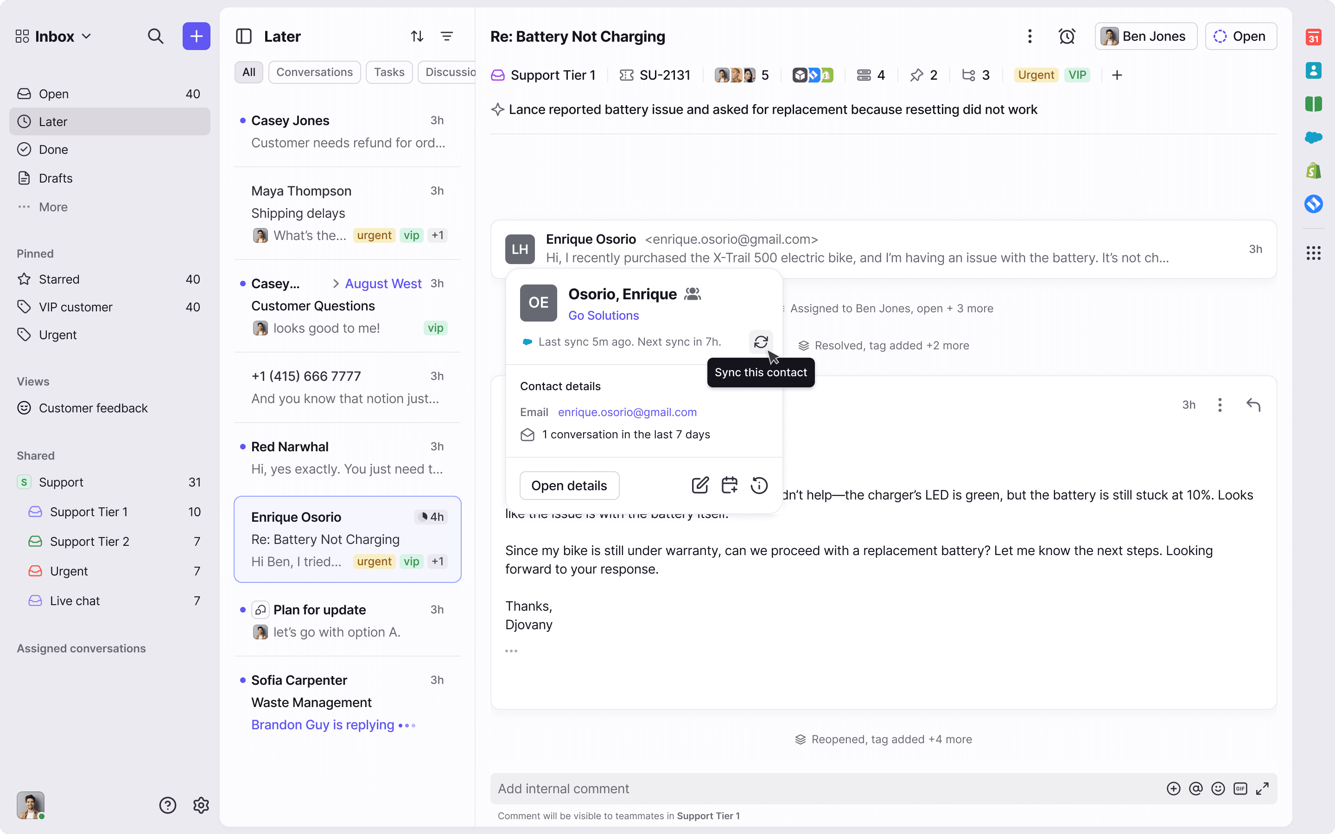Insert a GIF in the comment box

pos(1240,788)
